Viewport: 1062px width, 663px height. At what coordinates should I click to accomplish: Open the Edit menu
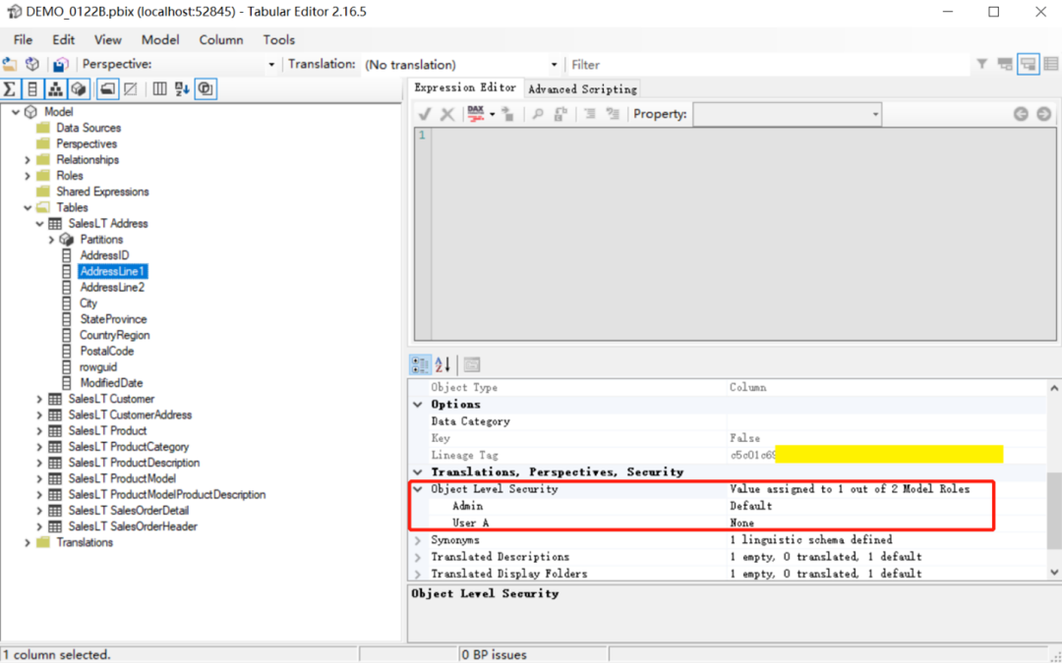[x=64, y=40]
